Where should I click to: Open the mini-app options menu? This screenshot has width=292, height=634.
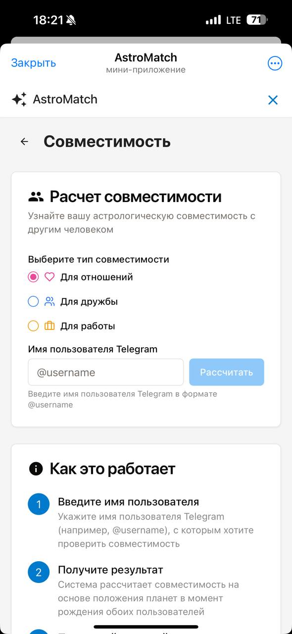(x=275, y=63)
